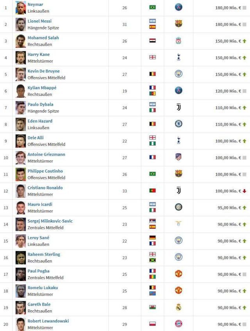The height and width of the screenshot is (331, 250).
Task: Click the Portugal flag next to Cristiano Ronaldo
Action: point(152,191)
